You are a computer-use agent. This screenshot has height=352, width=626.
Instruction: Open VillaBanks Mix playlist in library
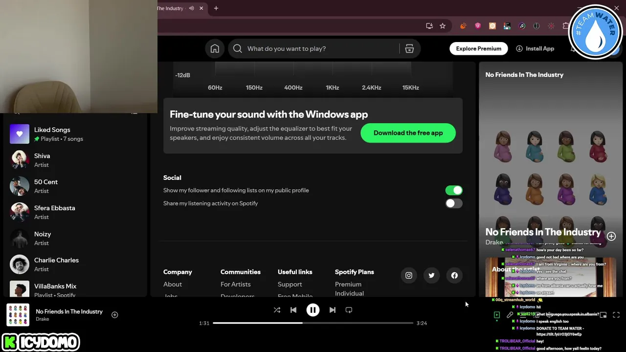pyautogui.click(x=74, y=288)
